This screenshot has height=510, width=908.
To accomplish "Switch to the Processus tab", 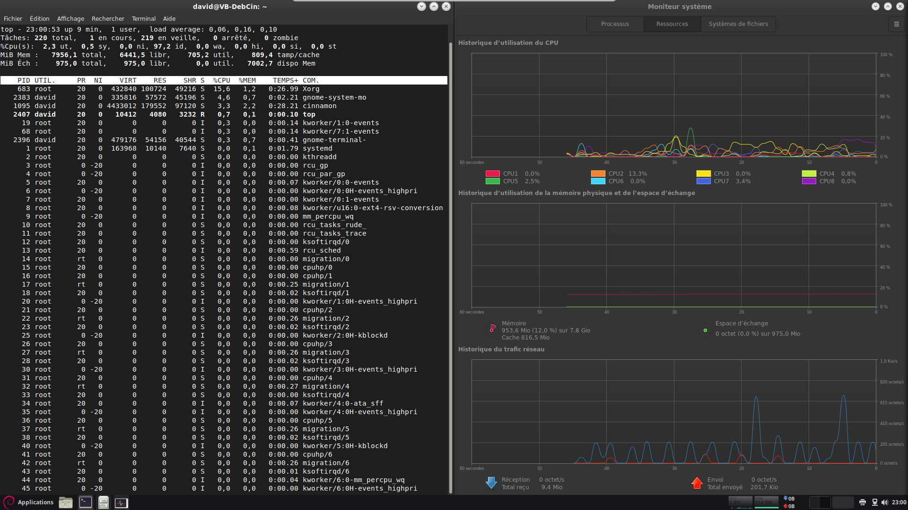I will 615,24.
